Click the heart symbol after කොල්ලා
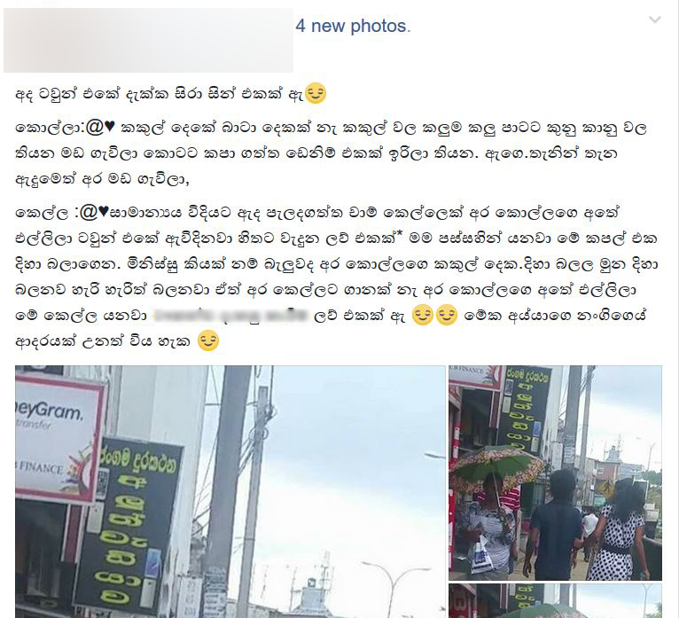 click(110, 127)
